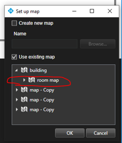Viewport: 122px width, 143px height.
Task: Click the Set up map title bar icon
Action: 11,11
